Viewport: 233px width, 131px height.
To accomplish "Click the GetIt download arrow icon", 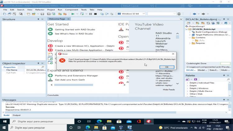I will click(x=50, y=79).
